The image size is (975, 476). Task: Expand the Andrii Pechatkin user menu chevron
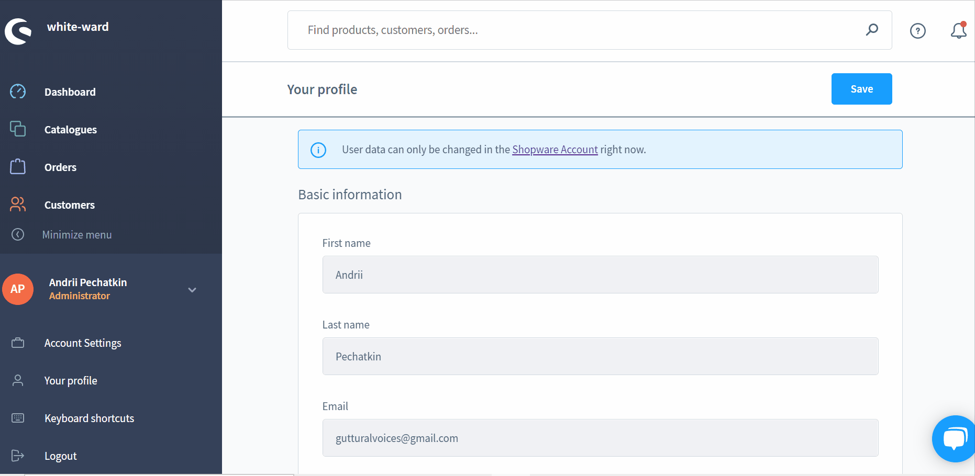tap(192, 290)
